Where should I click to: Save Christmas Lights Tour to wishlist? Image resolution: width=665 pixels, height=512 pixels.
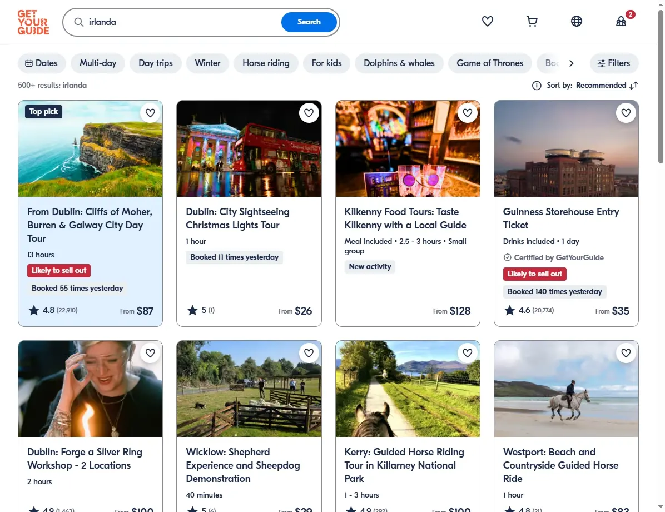tap(309, 113)
